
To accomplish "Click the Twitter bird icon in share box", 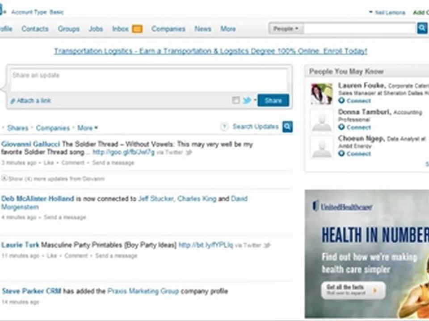I will [247, 100].
